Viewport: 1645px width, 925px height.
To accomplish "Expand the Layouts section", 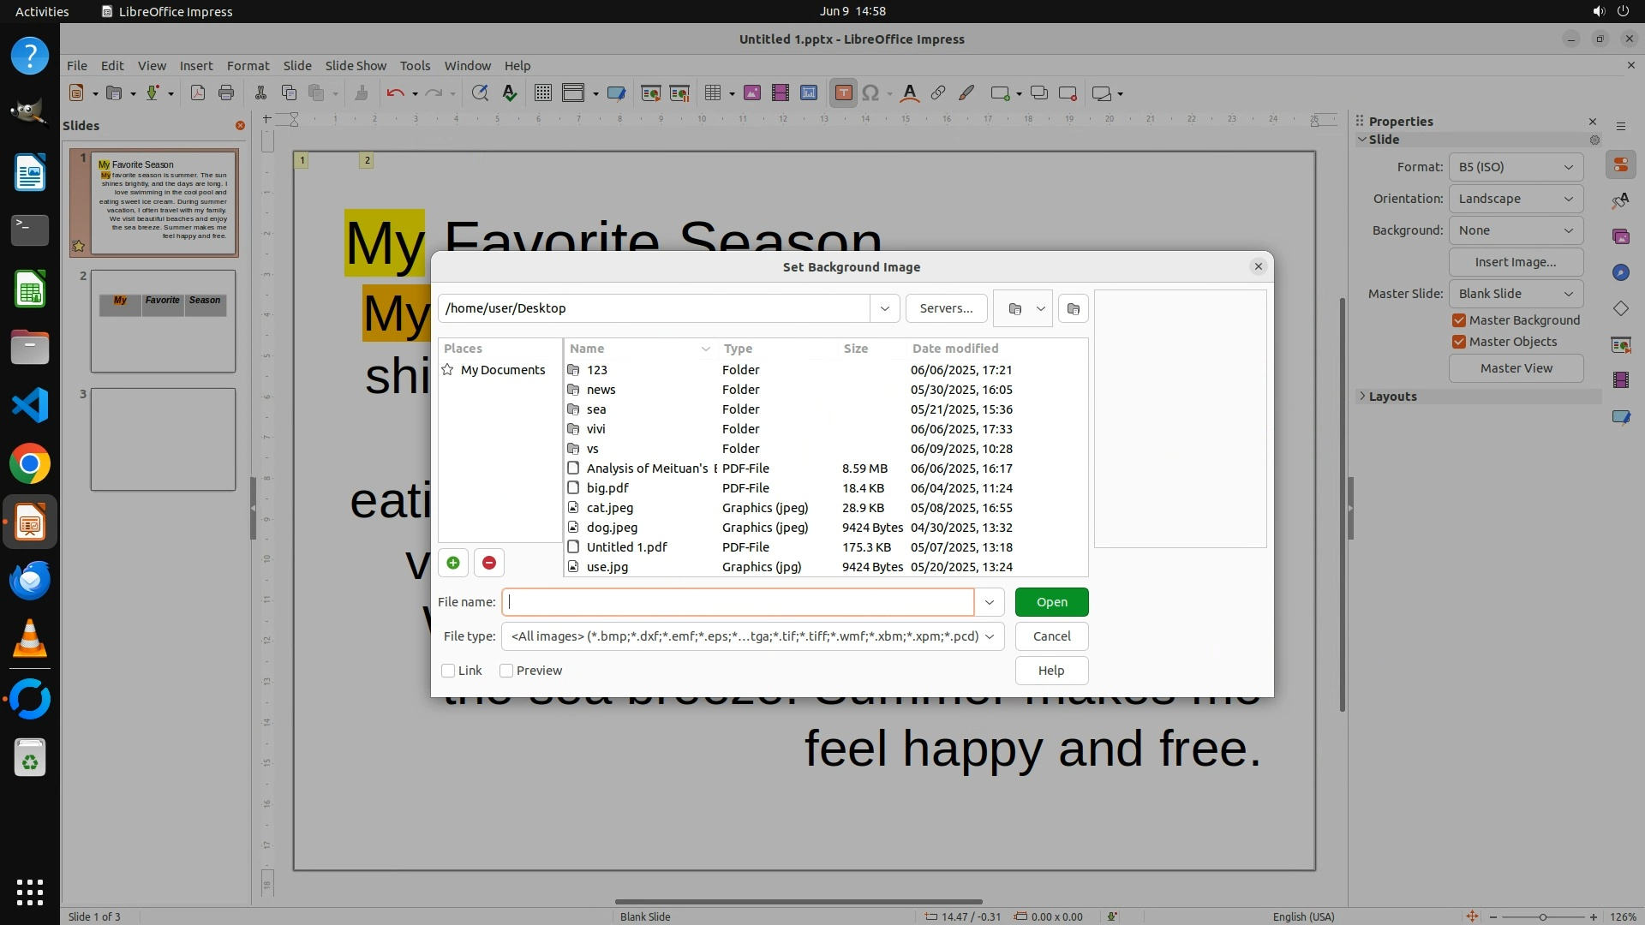I will click(x=1392, y=397).
